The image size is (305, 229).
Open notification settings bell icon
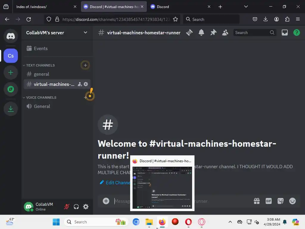[201, 33]
